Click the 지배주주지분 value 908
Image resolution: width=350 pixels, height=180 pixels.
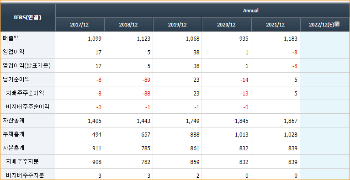(x=97, y=162)
